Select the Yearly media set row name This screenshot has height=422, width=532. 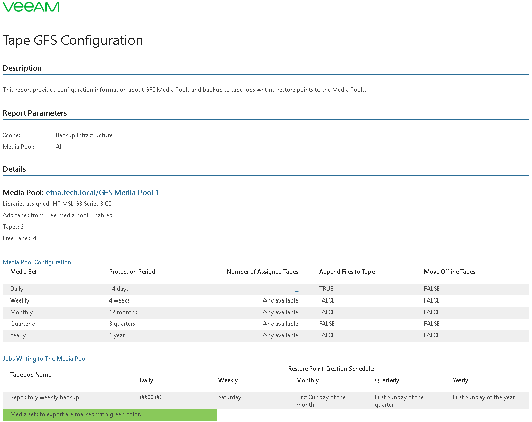18,335
